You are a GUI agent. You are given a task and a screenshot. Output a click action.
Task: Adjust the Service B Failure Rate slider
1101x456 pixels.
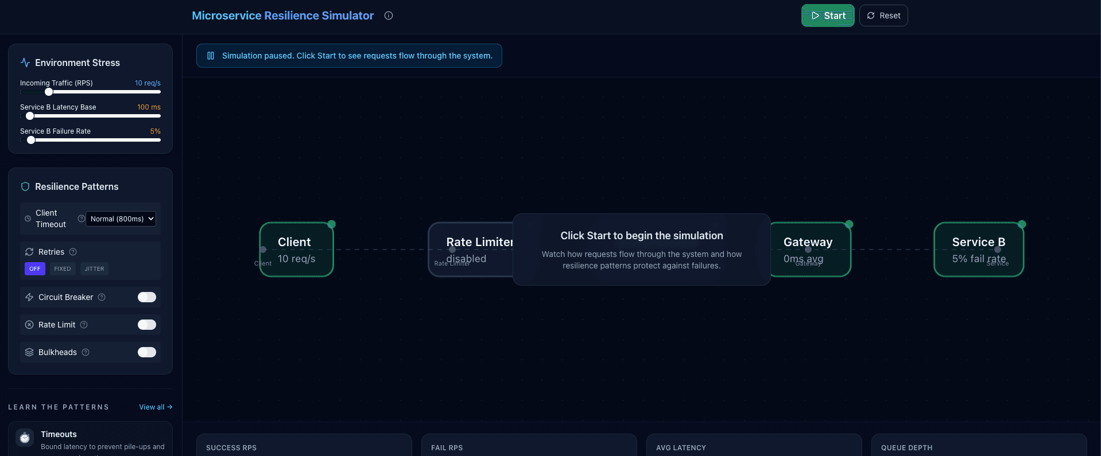[90, 140]
